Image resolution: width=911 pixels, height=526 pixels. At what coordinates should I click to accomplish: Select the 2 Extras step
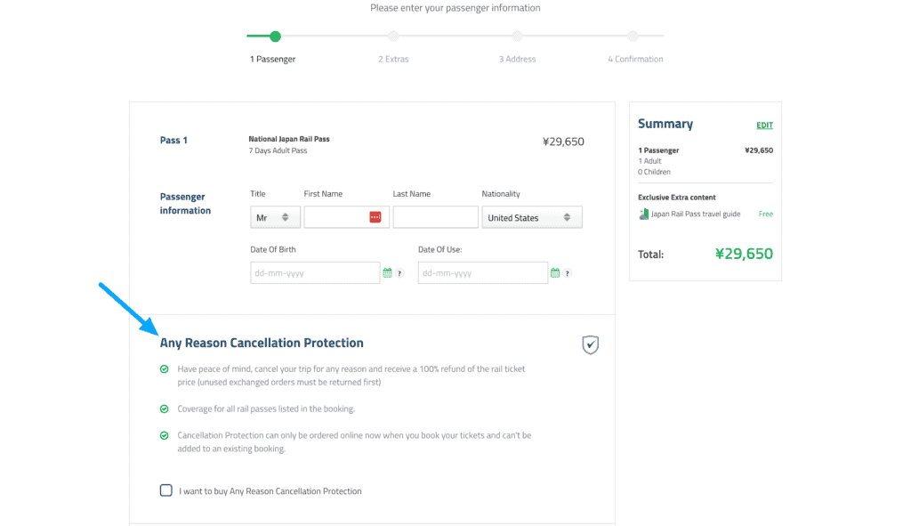tap(393, 59)
